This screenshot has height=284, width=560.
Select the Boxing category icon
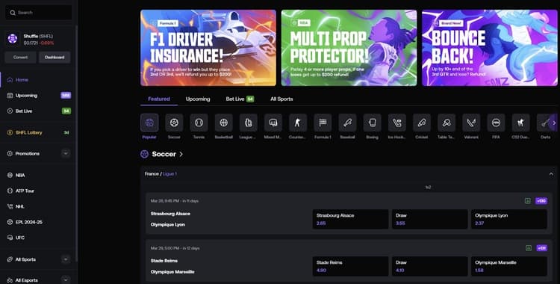point(372,123)
